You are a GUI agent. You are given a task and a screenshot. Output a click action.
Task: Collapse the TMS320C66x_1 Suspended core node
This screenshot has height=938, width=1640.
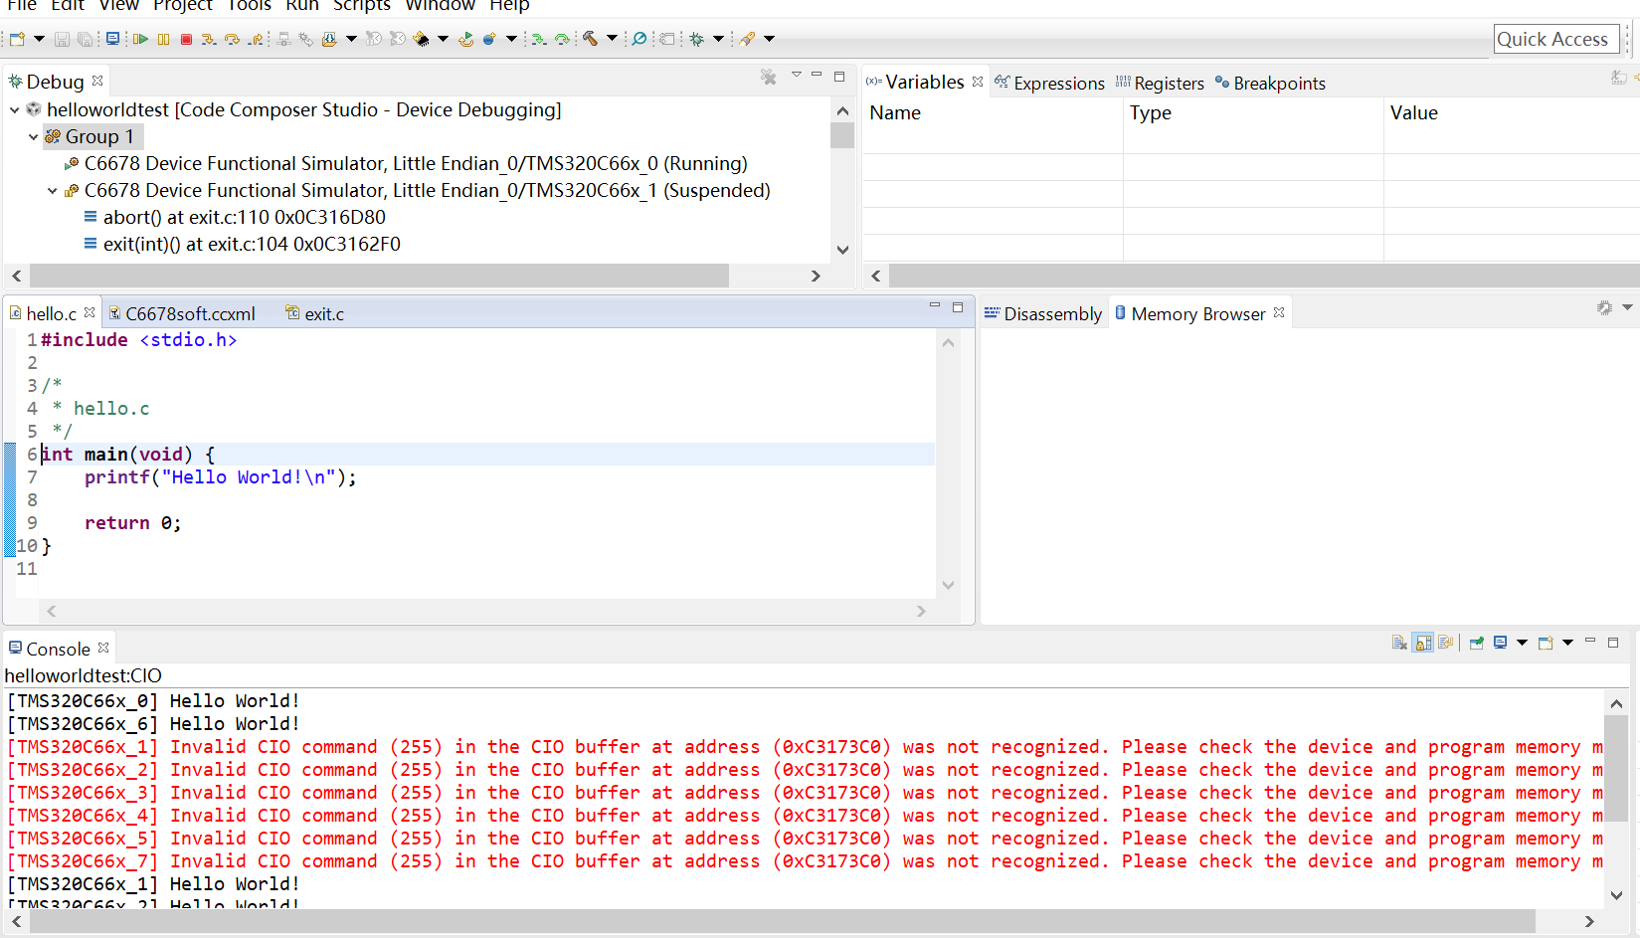coord(52,190)
